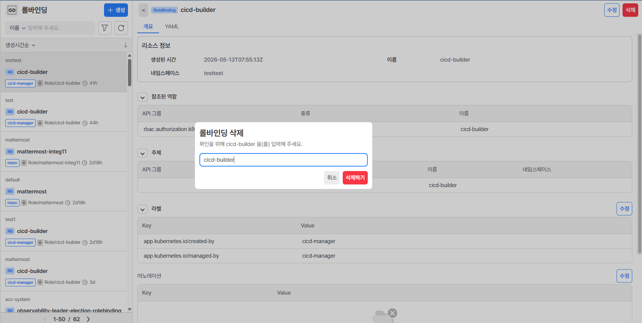Click the RoleBinding type badge
This screenshot has height=323, width=642.
(165, 10)
